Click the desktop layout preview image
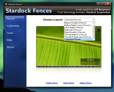The image size is (114, 92). tap(69, 47)
